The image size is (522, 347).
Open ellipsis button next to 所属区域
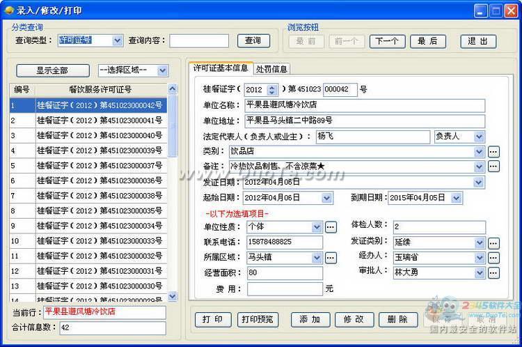point(331,258)
